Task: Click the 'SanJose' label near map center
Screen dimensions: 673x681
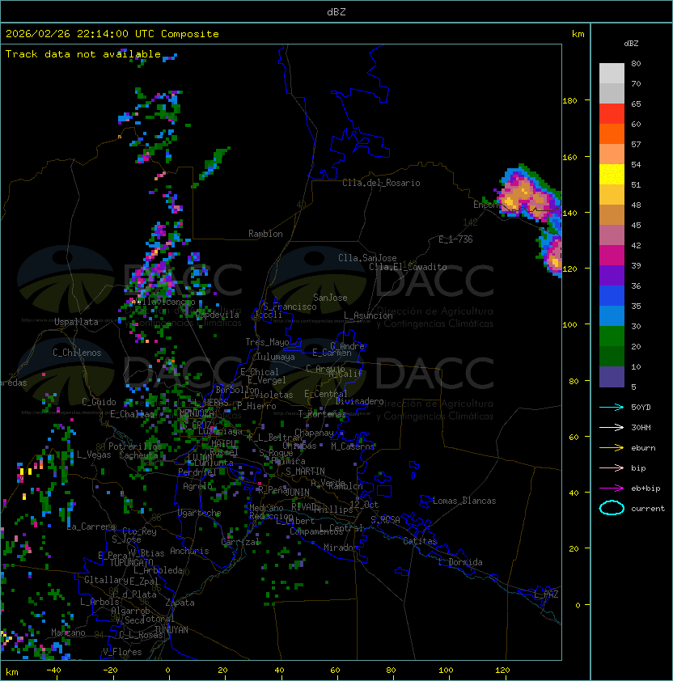Action: coord(330,298)
